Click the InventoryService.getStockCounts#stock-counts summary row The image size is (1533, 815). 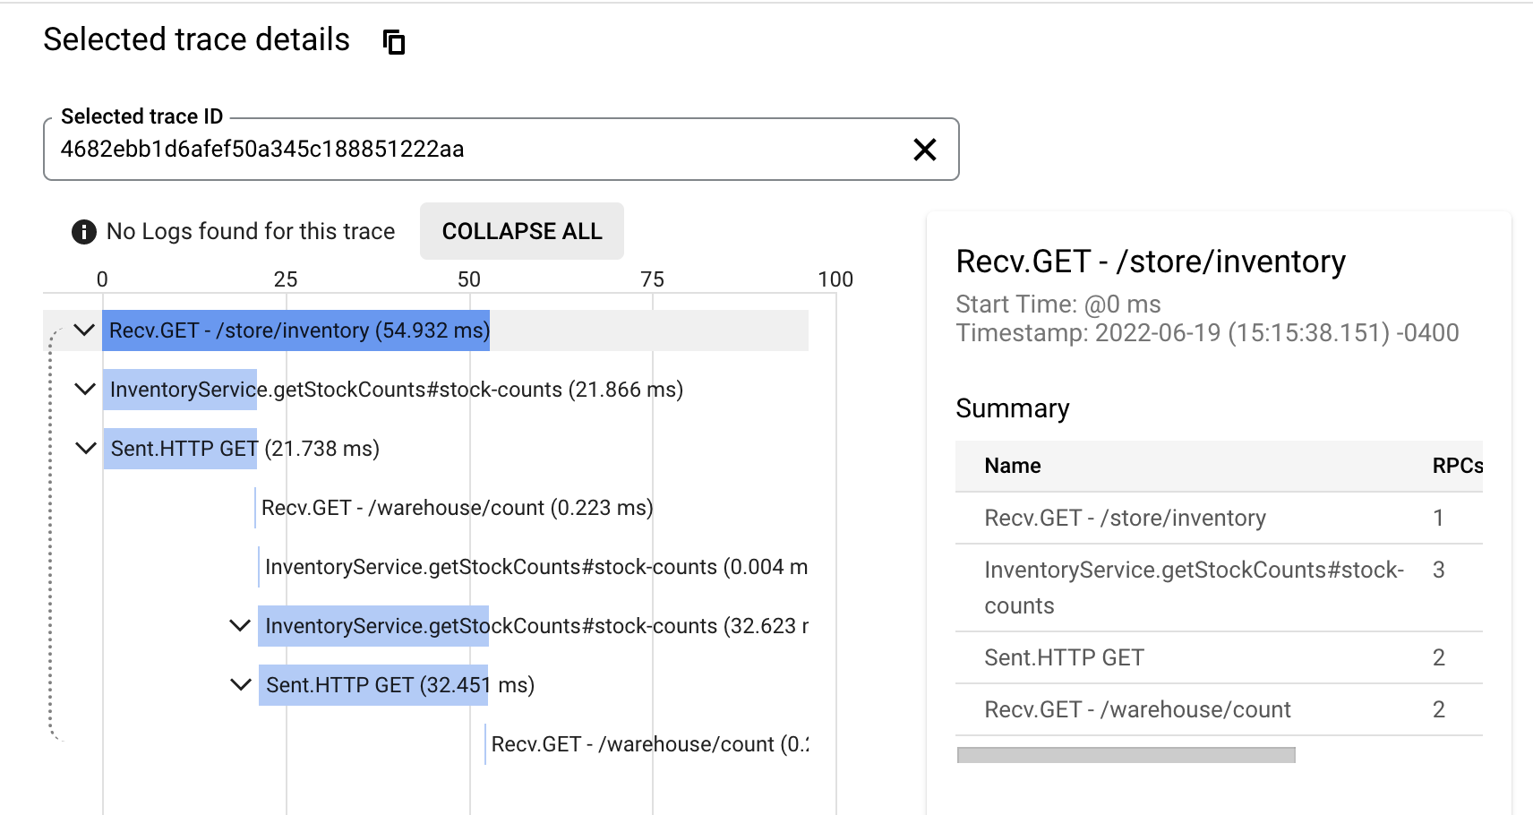(1219, 588)
